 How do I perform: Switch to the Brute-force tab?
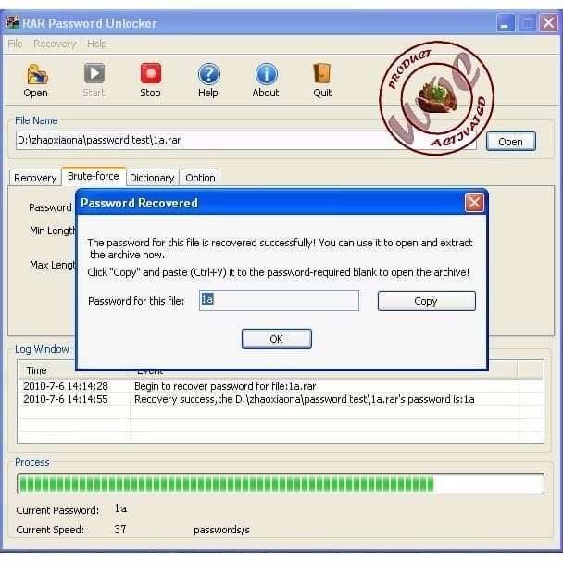(x=94, y=176)
